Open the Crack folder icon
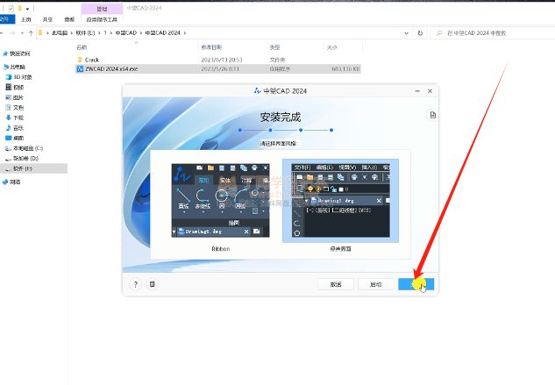 [80, 59]
